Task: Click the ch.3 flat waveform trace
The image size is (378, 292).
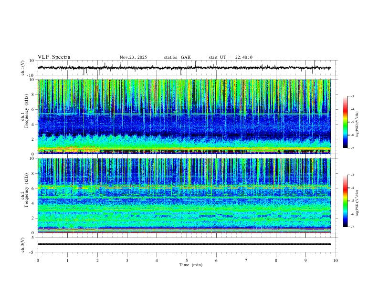Action: point(184,244)
